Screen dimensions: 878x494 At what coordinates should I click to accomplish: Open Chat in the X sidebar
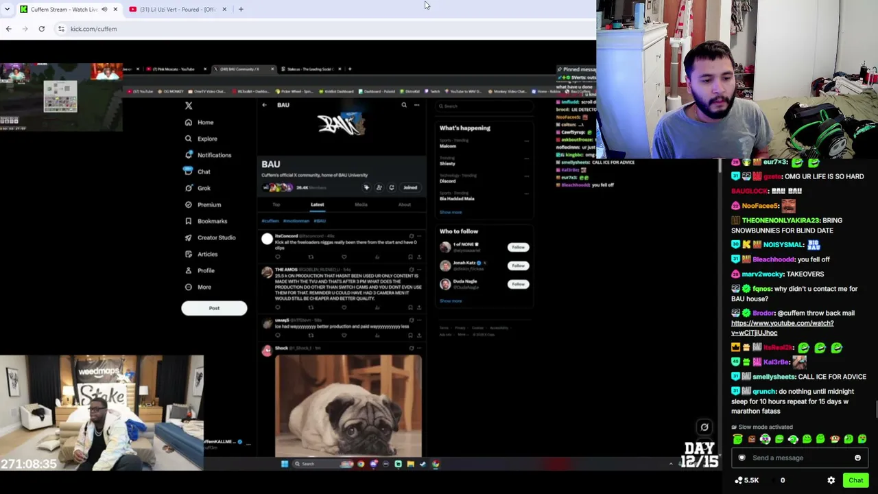tap(198, 172)
